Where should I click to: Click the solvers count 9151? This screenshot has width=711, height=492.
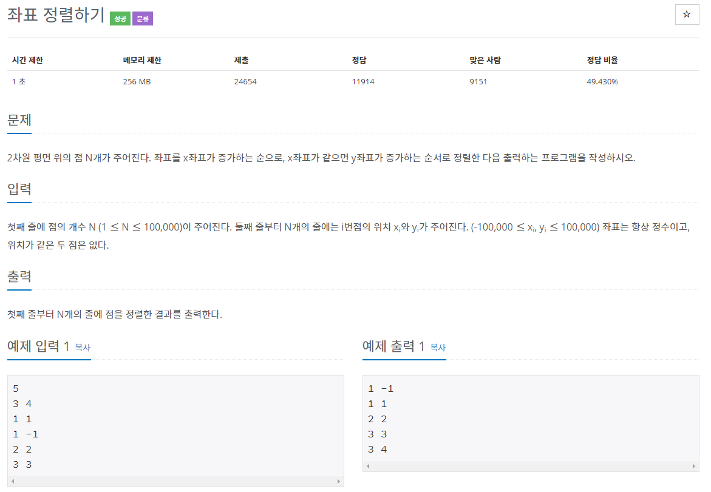click(x=478, y=81)
